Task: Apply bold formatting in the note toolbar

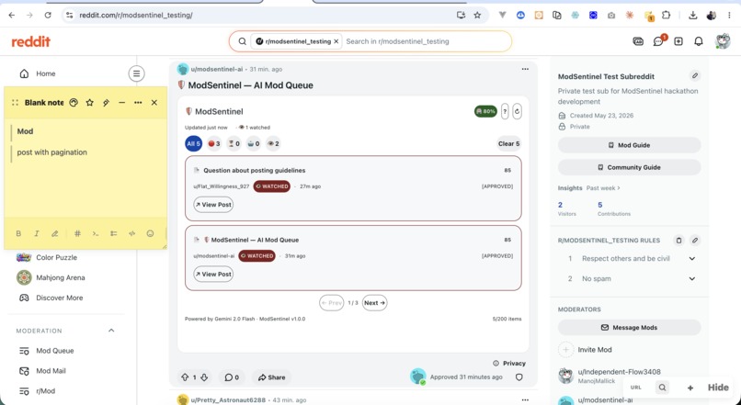Action: coord(18,233)
